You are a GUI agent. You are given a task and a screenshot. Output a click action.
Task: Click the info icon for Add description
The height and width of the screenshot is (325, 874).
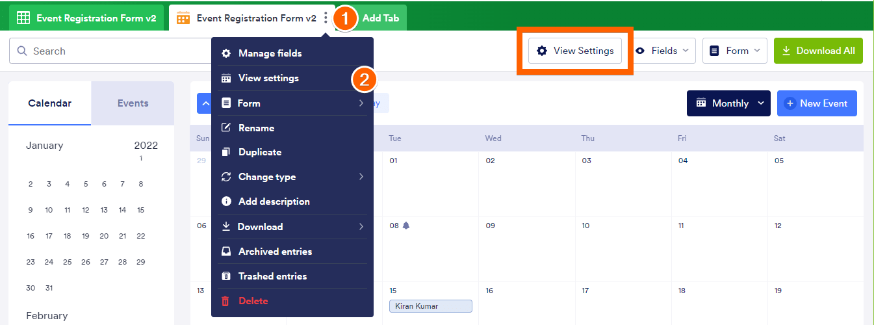tap(226, 201)
